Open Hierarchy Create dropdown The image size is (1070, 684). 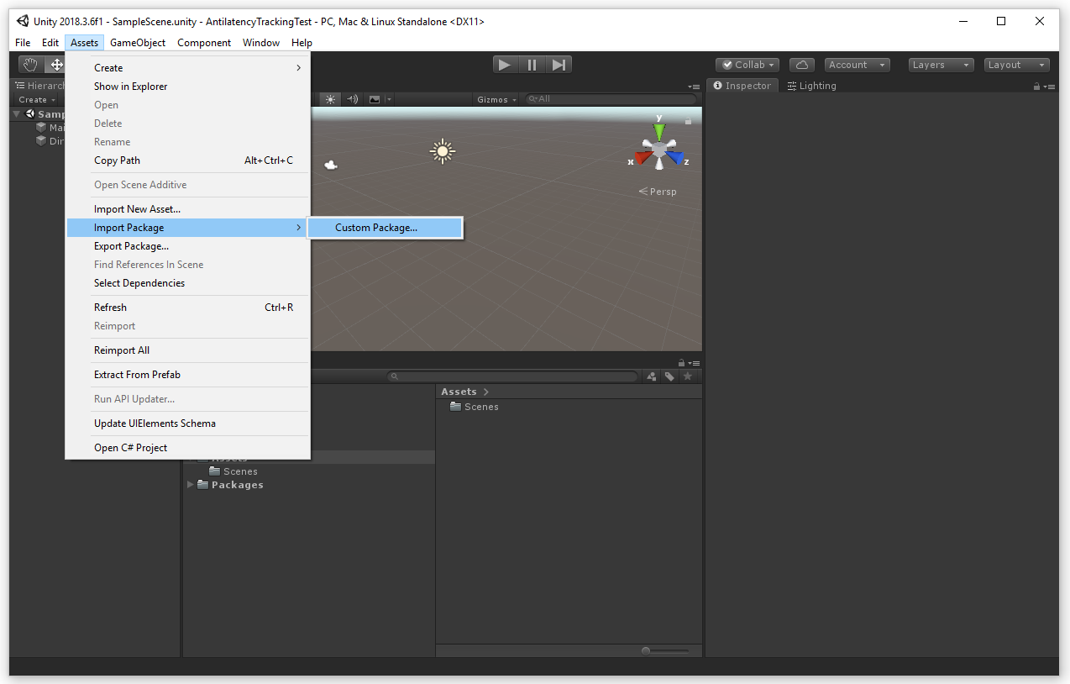pos(37,100)
